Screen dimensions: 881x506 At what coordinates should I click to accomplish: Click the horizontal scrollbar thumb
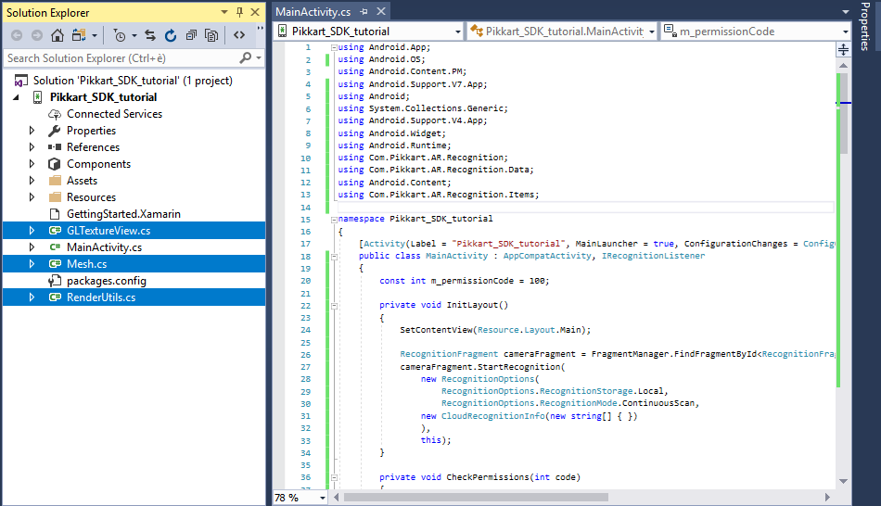tap(476, 497)
